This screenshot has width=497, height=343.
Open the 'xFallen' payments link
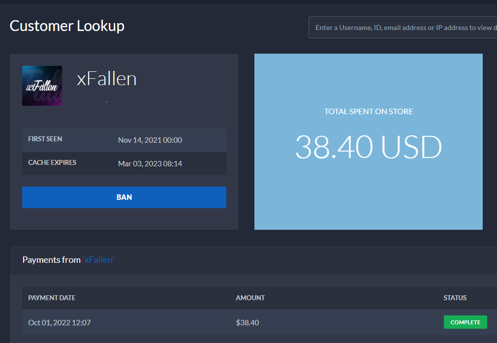98,260
